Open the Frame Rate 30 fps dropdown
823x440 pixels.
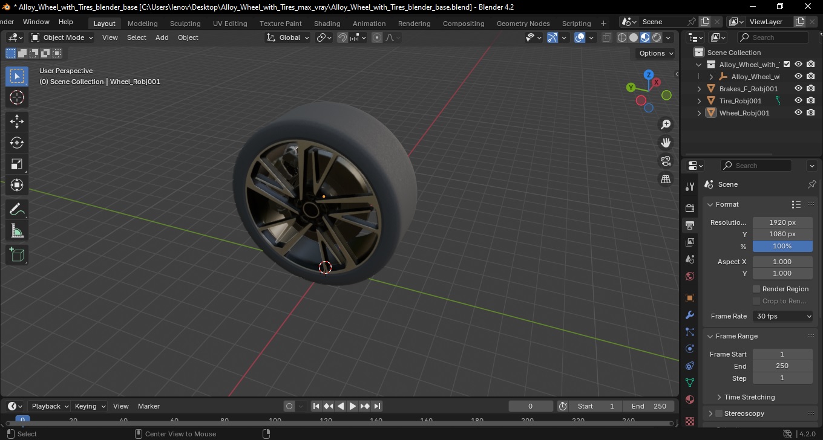click(783, 316)
